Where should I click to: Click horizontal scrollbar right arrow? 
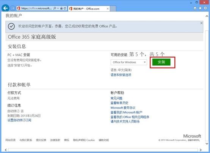click(x=201, y=150)
